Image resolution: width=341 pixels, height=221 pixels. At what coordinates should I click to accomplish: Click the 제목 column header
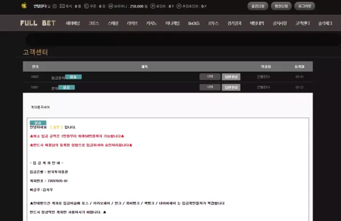(144, 66)
